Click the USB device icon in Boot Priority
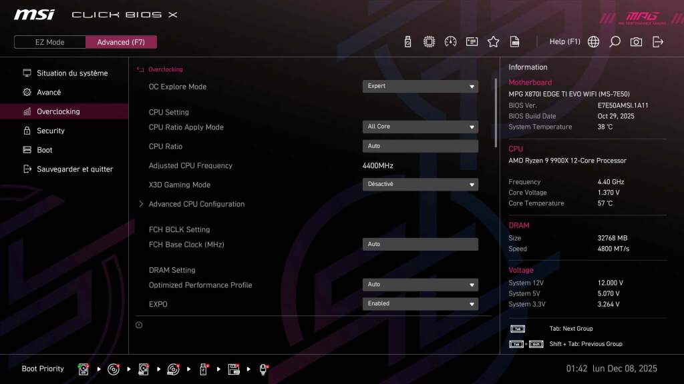The width and height of the screenshot is (684, 384). [204, 369]
